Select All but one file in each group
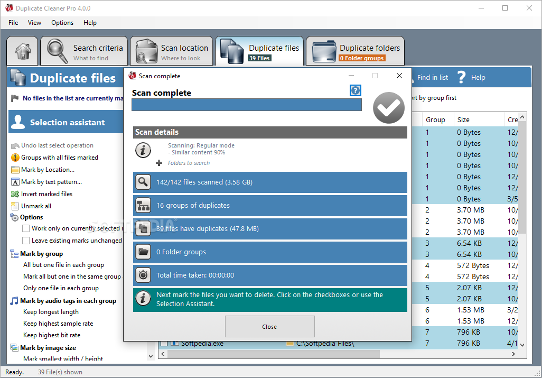542x378 pixels. [x=63, y=265]
